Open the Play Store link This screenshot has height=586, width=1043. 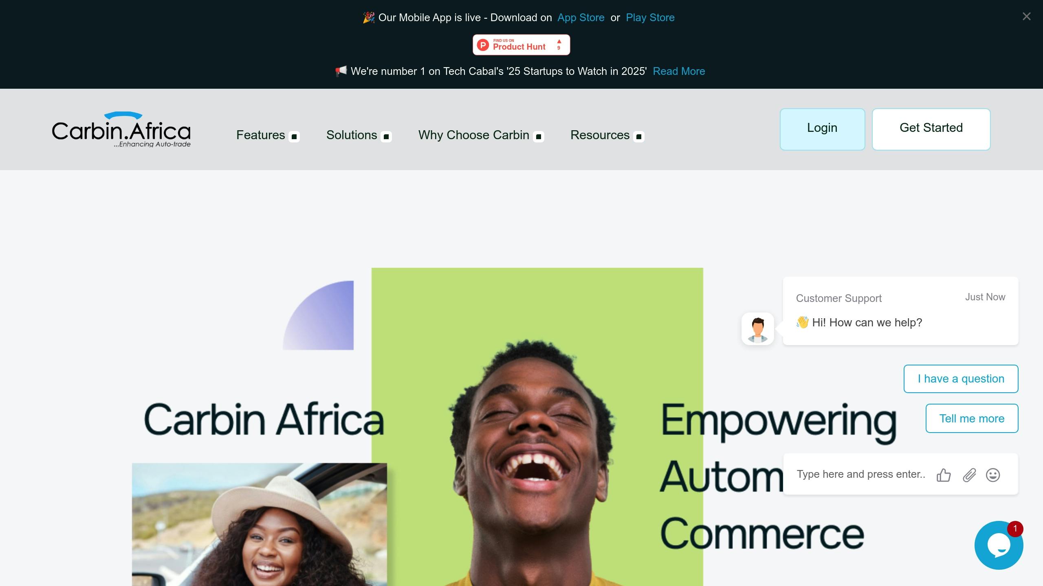[650, 17]
